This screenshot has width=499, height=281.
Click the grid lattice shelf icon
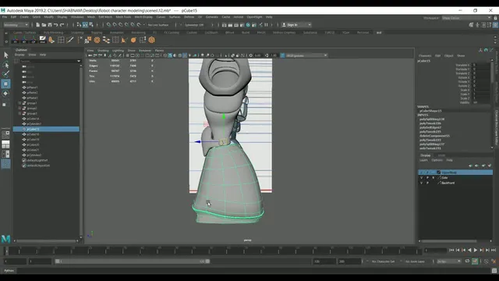pyautogui.click(x=61, y=40)
